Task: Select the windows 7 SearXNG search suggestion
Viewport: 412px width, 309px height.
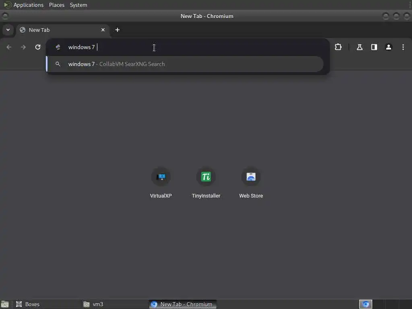Action: tap(185, 64)
